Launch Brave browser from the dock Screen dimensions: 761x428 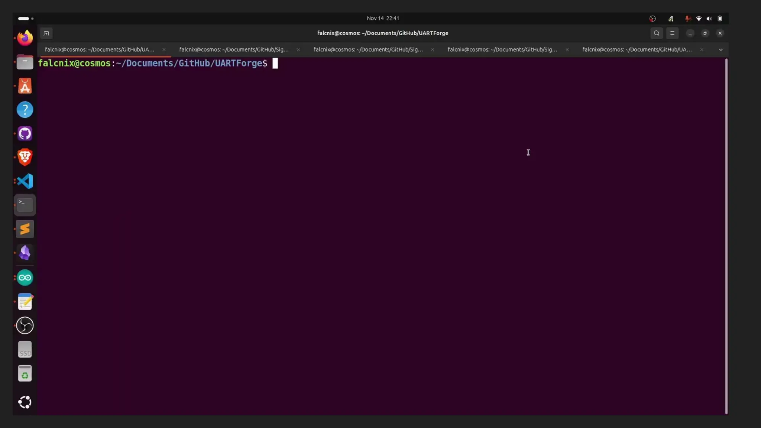click(x=25, y=158)
